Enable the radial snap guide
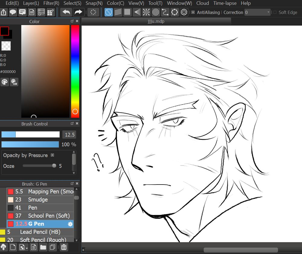302x254 pixels. click(146, 12)
